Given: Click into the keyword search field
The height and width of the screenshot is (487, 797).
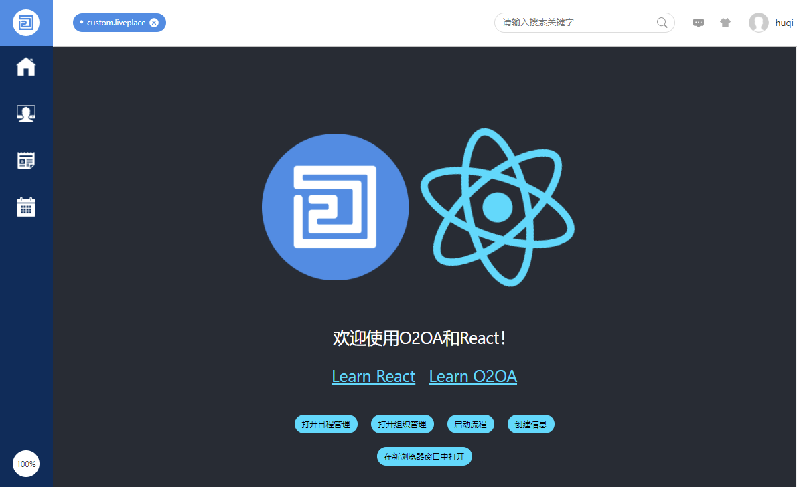Looking at the screenshot, I should pos(576,23).
